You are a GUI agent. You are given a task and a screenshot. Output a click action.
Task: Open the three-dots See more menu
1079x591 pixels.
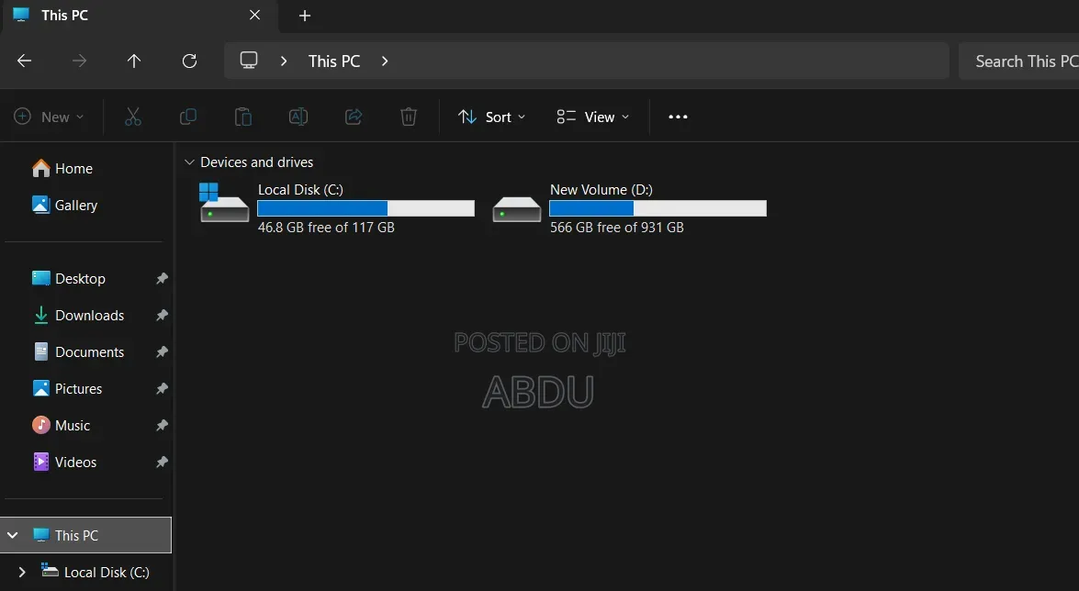(678, 117)
